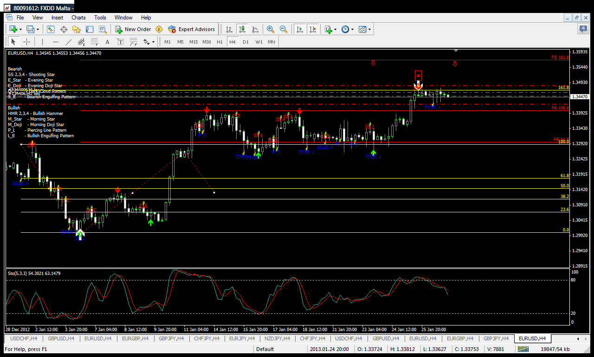Click the New Order button

click(133, 29)
